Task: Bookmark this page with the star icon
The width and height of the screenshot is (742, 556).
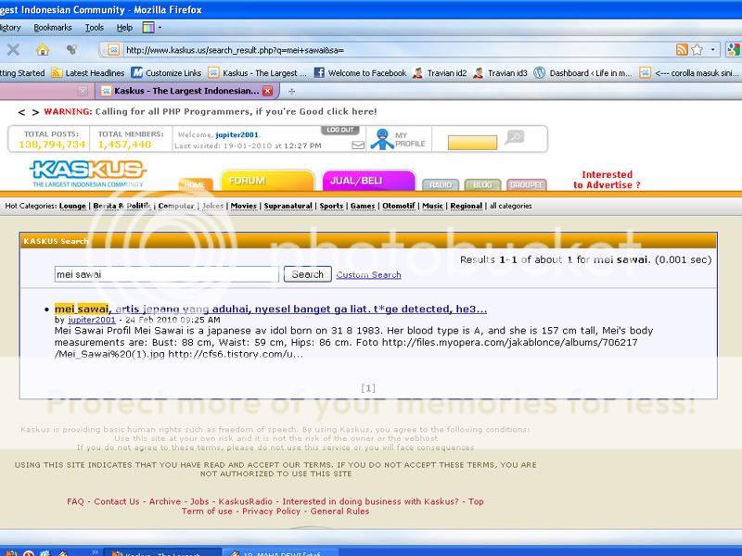Action: point(697,50)
